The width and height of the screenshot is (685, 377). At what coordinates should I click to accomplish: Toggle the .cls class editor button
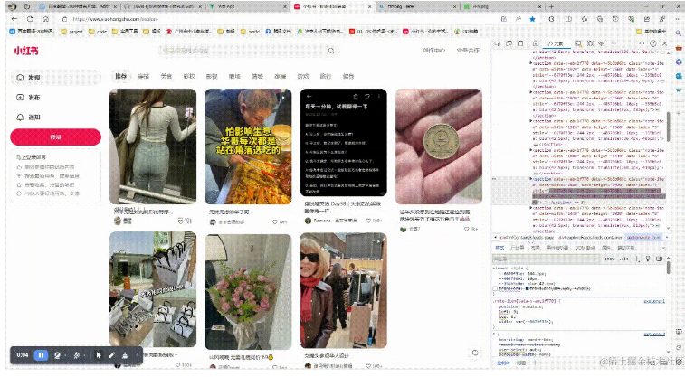point(623,259)
